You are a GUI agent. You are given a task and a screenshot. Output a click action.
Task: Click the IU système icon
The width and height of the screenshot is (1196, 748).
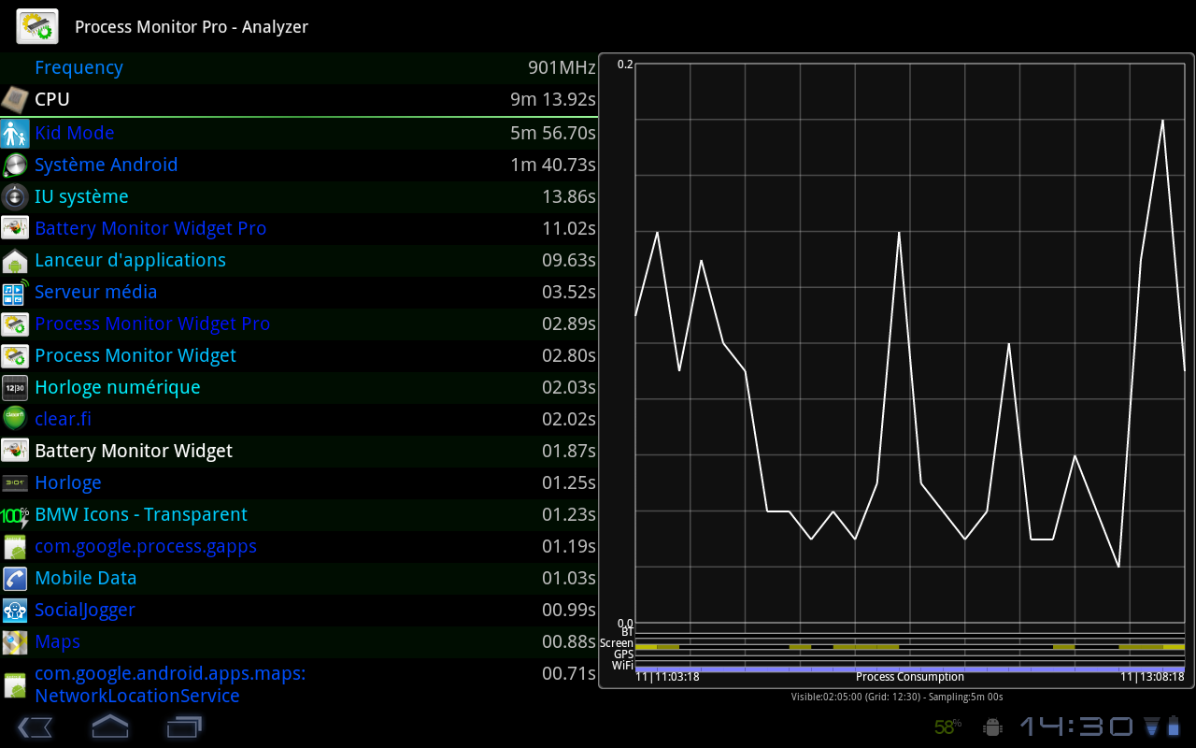click(15, 197)
